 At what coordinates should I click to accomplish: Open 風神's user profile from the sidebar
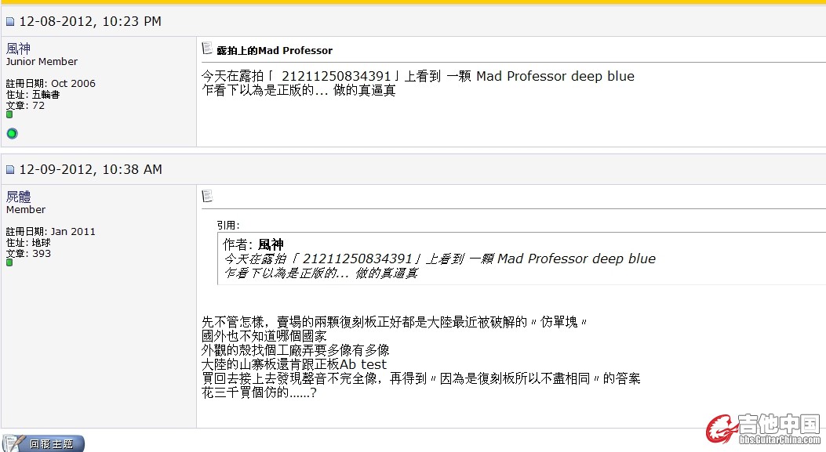coord(18,49)
